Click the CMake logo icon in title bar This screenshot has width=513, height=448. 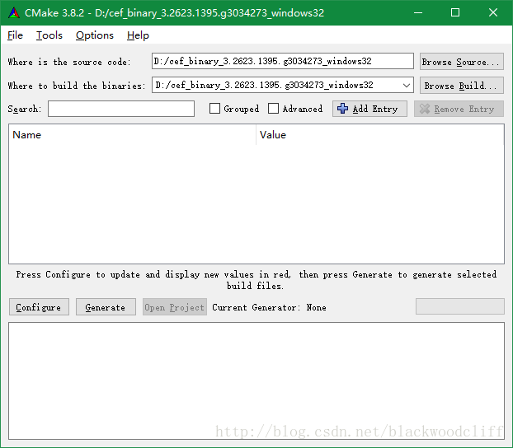click(x=14, y=12)
